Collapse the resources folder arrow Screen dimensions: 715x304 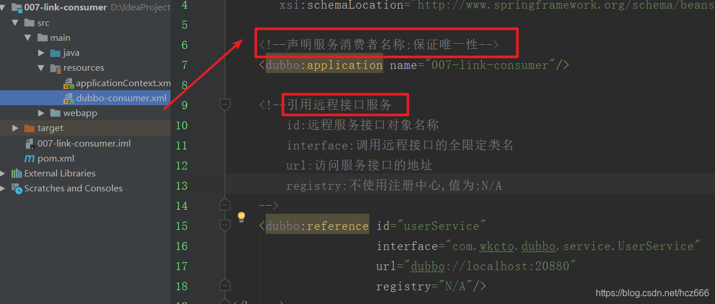[41, 68]
